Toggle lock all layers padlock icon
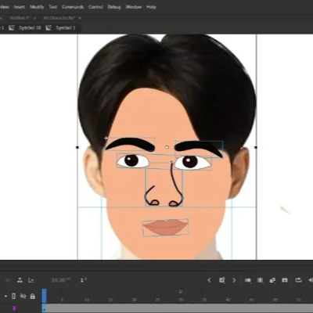Viewport: 313px width, 313px height. [33, 296]
